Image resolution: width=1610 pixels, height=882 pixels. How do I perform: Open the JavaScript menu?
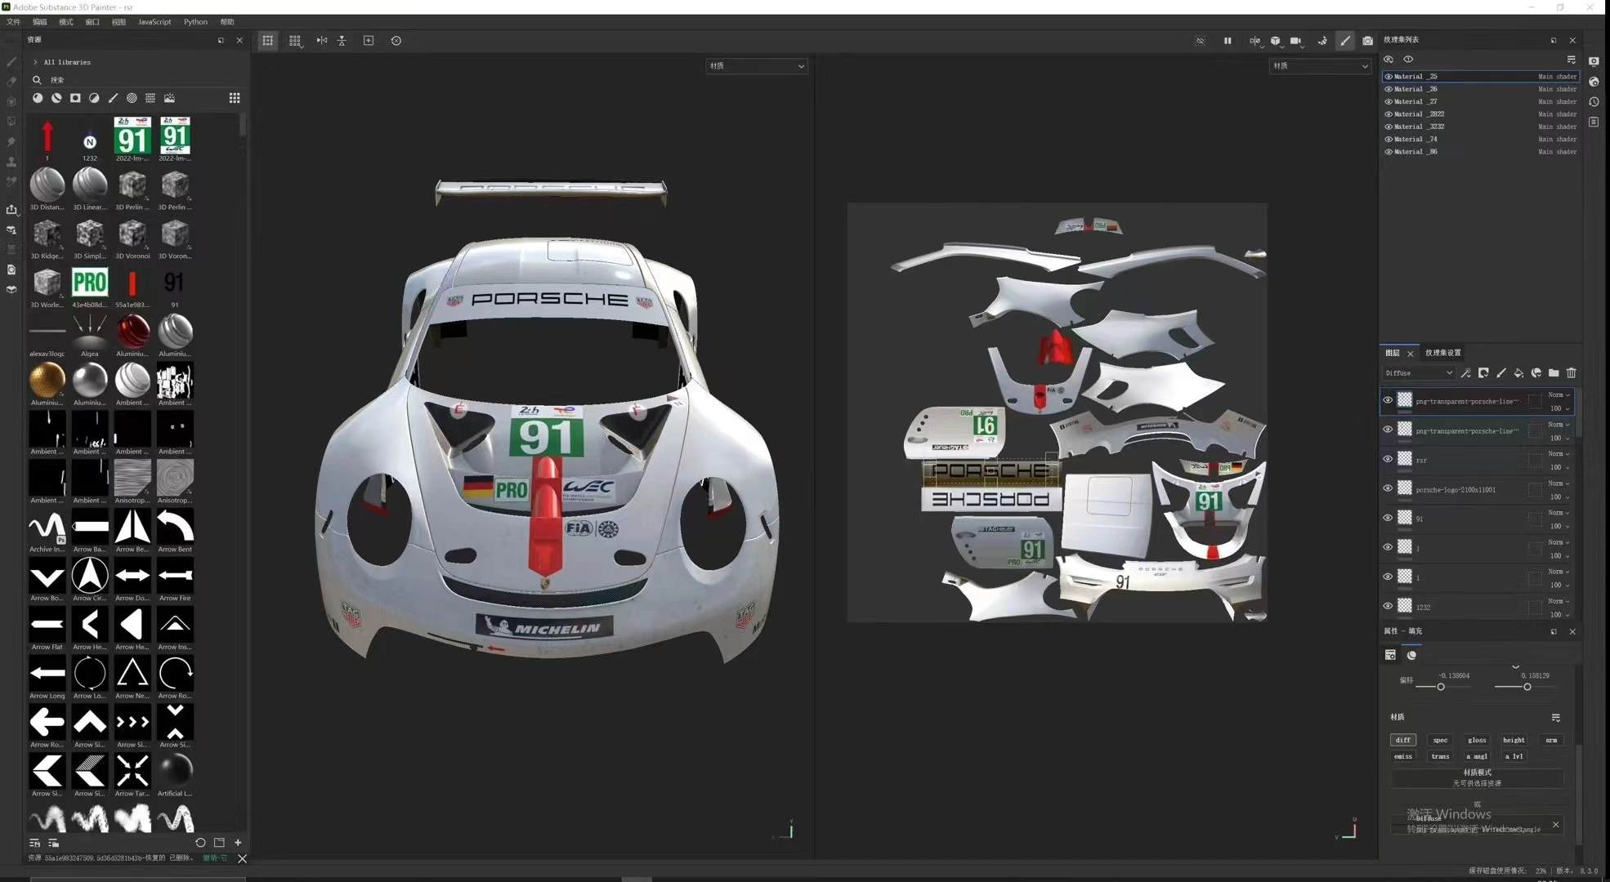click(154, 22)
